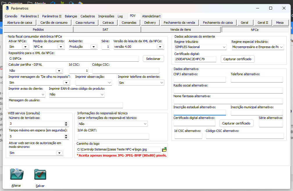
Task: Expand the Imprimir EAN-8 como código dropdown
Action: (102, 95)
